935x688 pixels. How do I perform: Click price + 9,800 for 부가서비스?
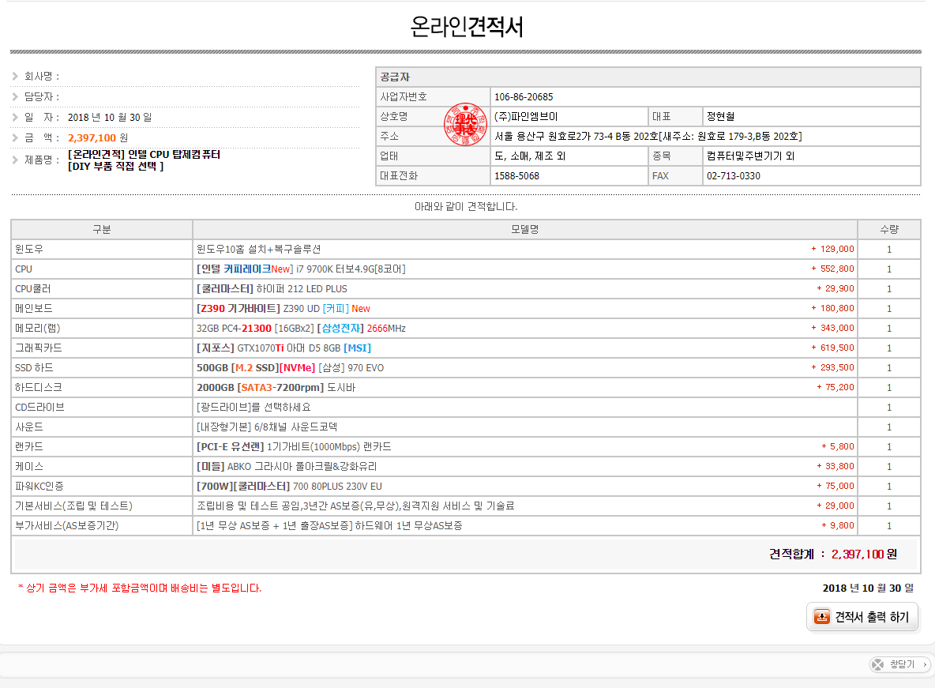[x=838, y=525]
